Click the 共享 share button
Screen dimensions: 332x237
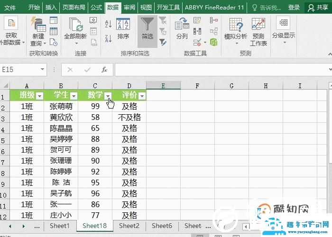pyautogui.click(x=318, y=8)
